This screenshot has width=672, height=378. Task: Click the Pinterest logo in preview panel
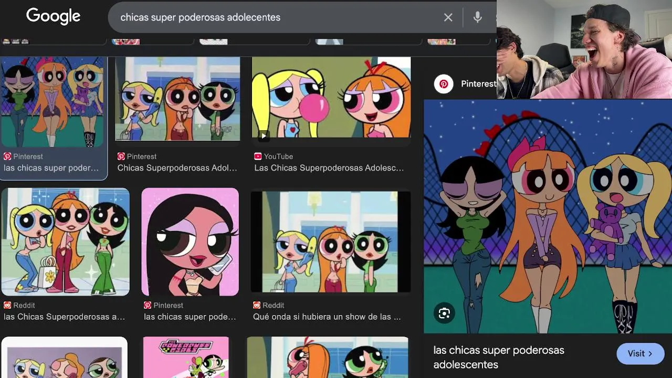444,84
